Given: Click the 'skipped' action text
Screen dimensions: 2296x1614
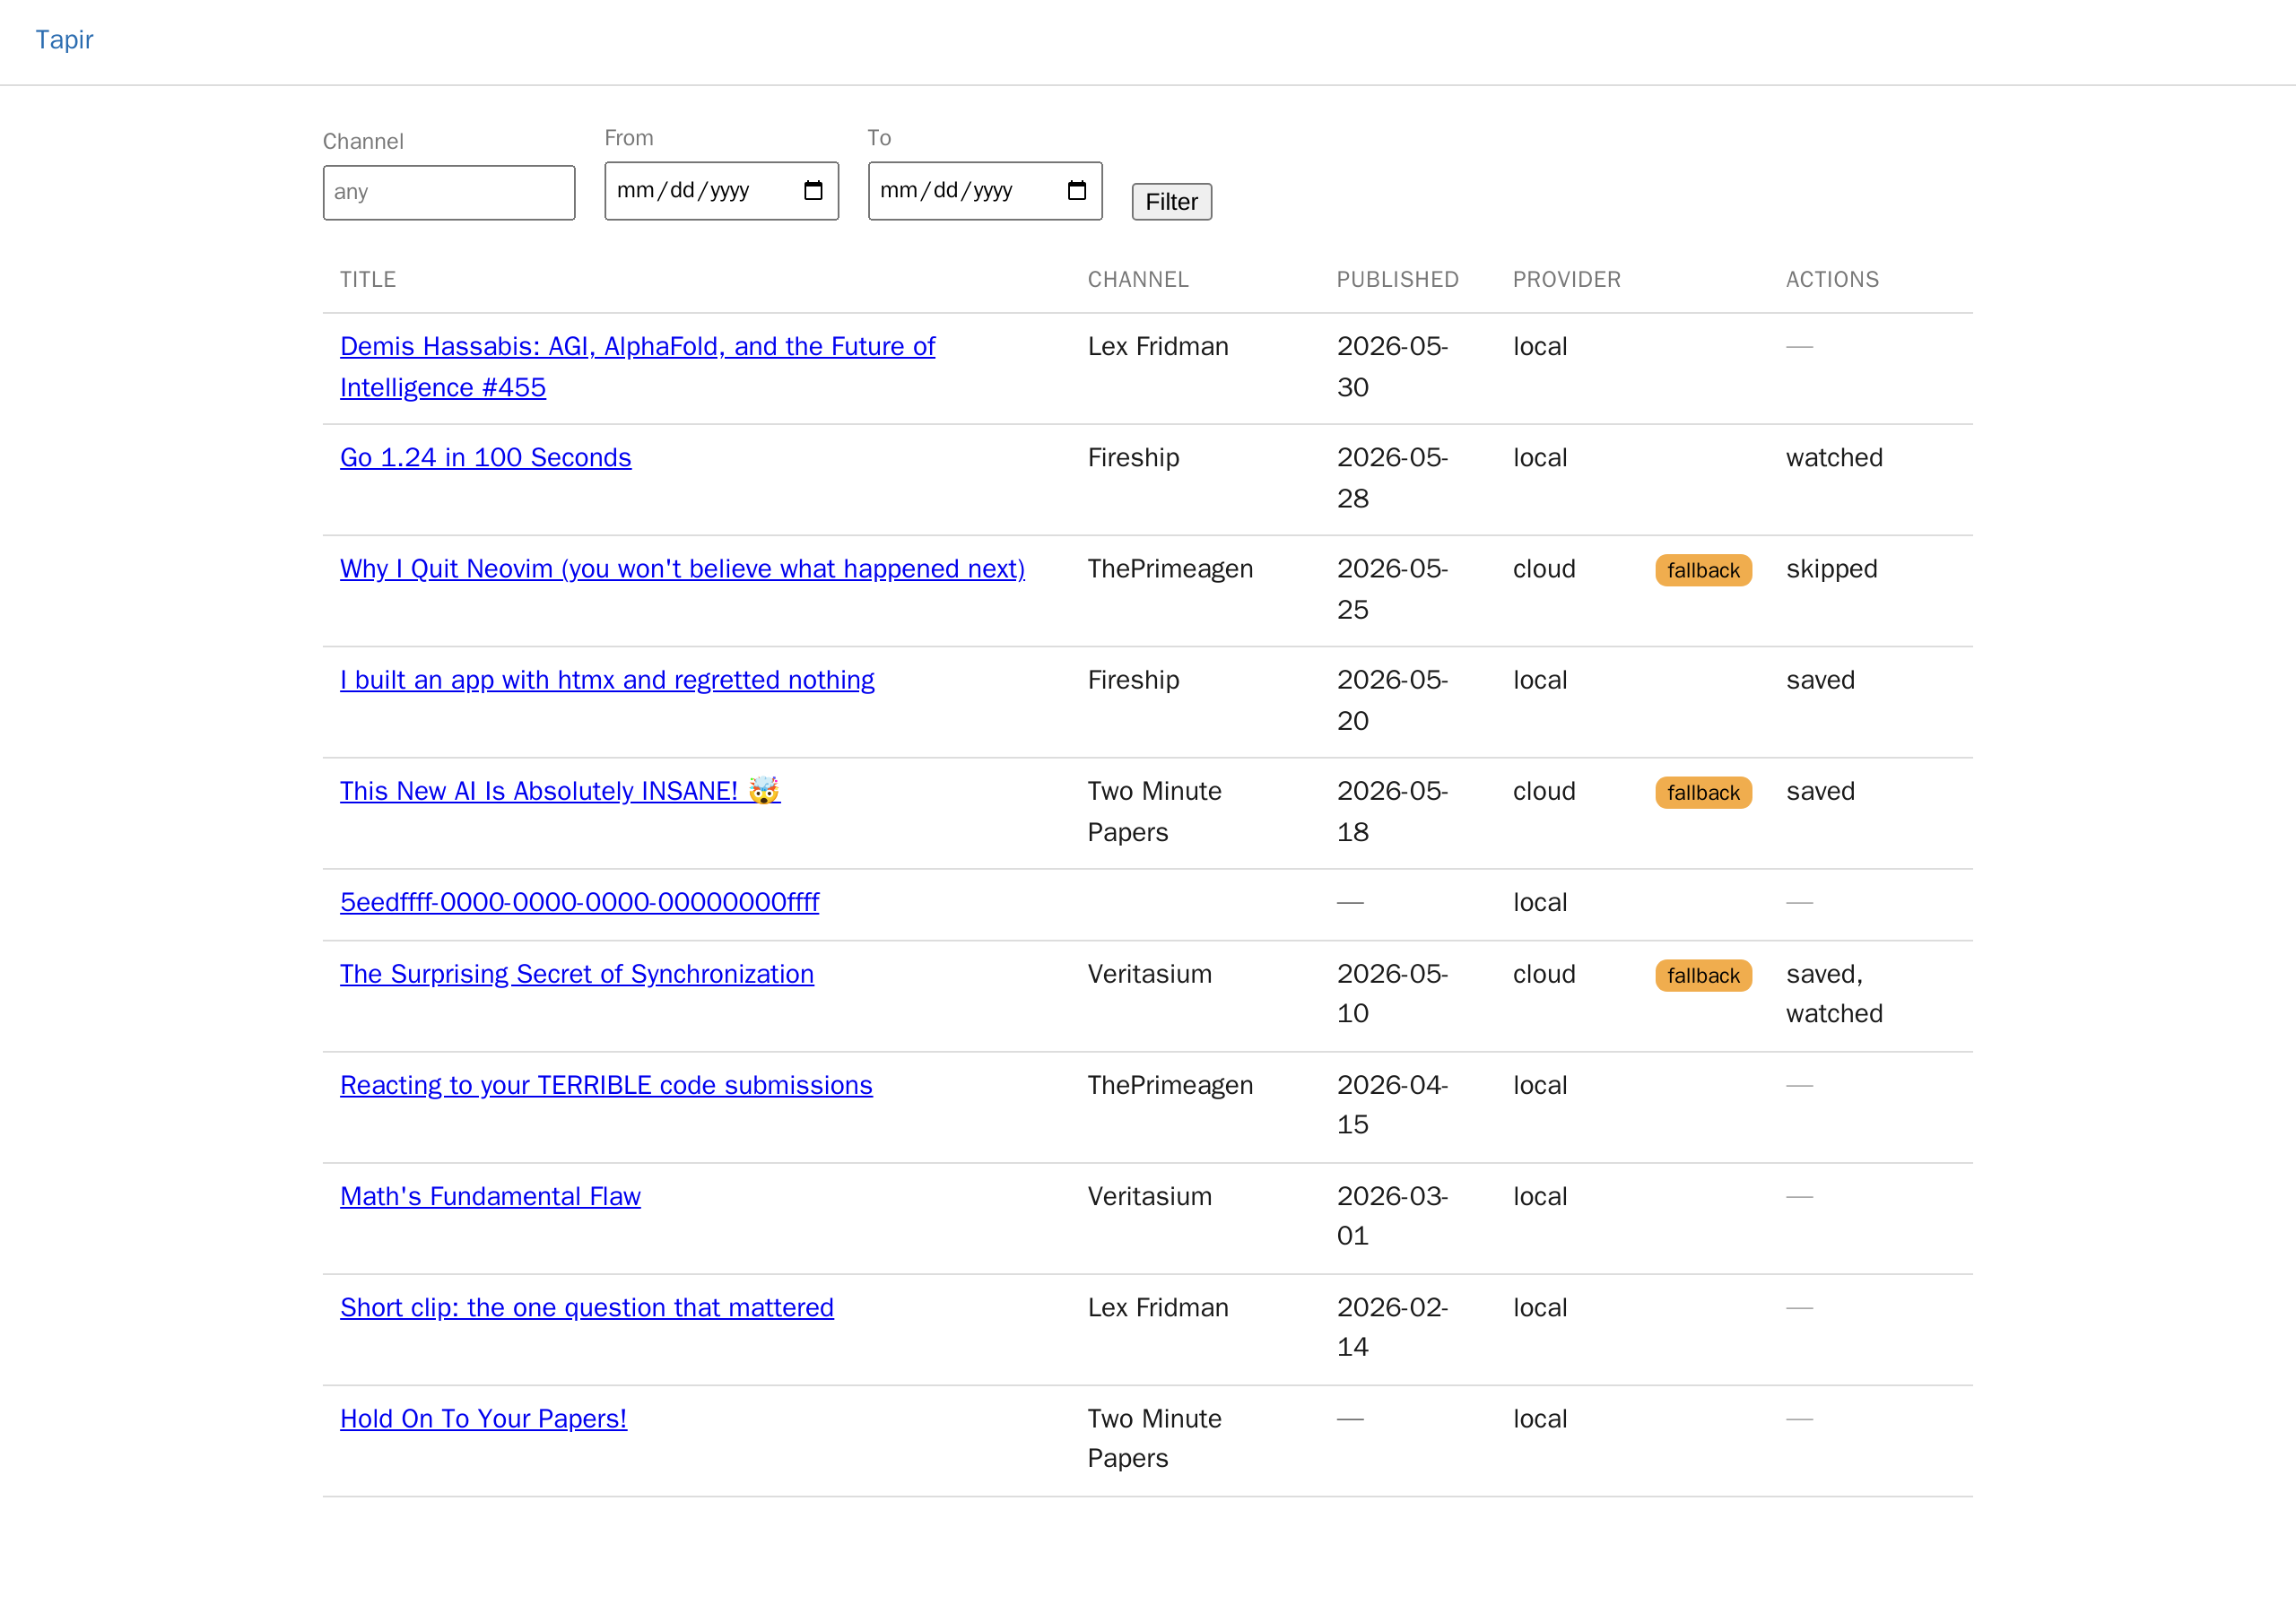Looking at the screenshot, I should tap(1831, 568).
